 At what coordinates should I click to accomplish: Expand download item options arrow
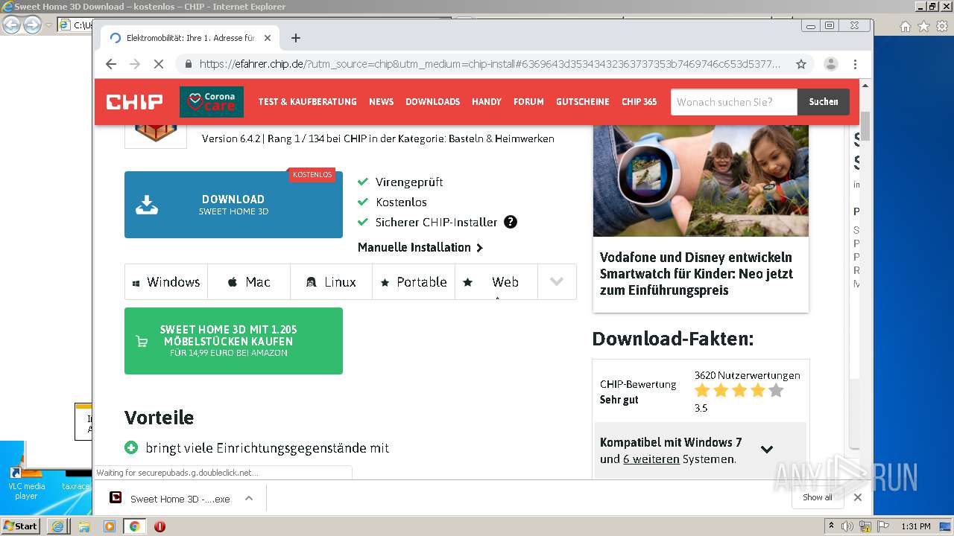[249, 499]
